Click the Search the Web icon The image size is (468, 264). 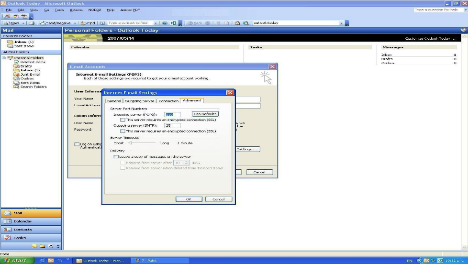(x=245, y=23)
